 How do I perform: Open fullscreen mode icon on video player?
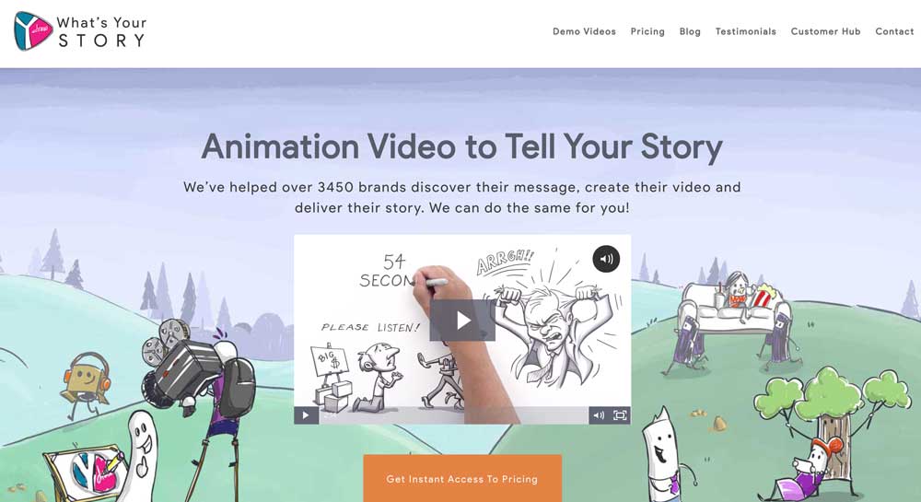click(620, 415)
